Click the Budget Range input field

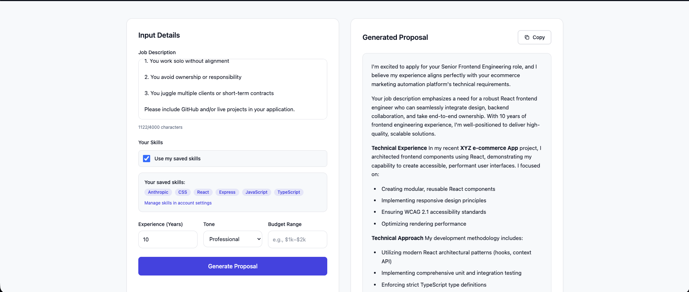click(x=297, y=239)
